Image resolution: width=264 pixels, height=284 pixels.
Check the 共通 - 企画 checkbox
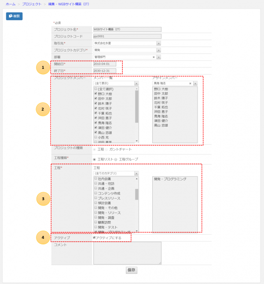tap(96, 188)
